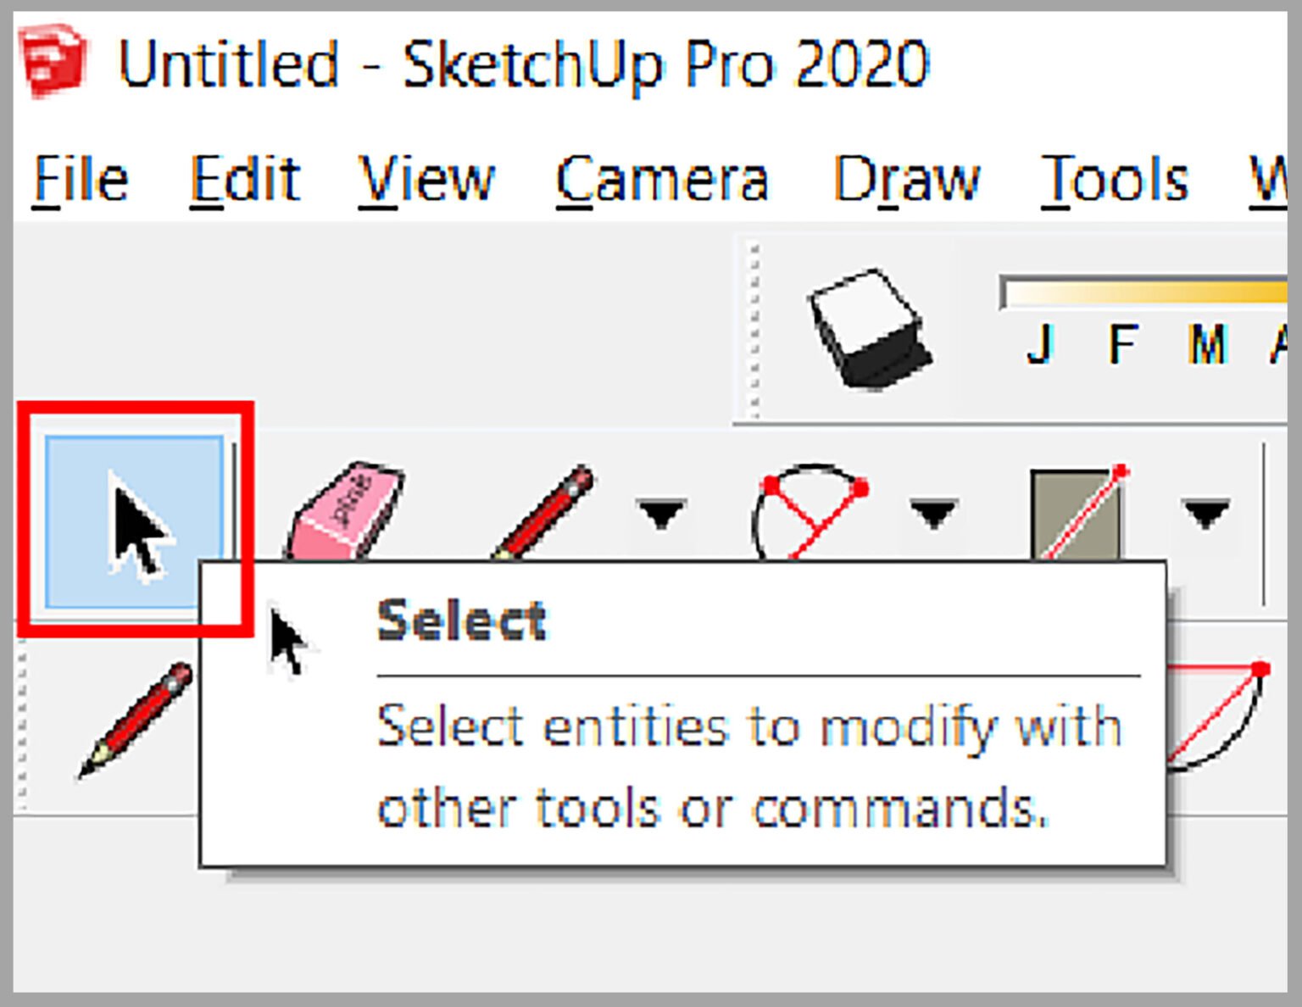1302x1007 pixels.
Task: Open the Rectangle tool dropdown arrow
Action: [x=1204, y=513]
